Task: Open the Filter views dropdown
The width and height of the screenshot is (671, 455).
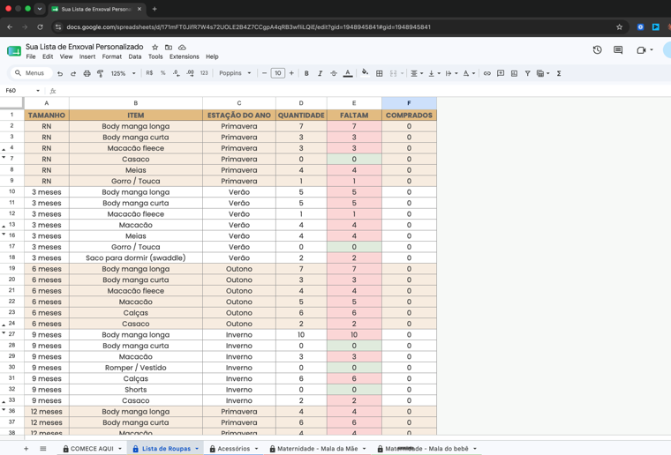Action: click(x=543, y=73)
